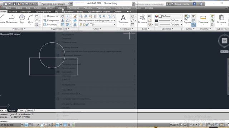Screen dimensions: 229x128
Task: Switch to the Управление ribbon tab
Action: (x=68, y=12)
